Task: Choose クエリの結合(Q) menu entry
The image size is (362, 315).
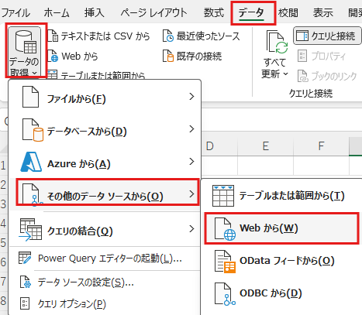Action: 105,229
